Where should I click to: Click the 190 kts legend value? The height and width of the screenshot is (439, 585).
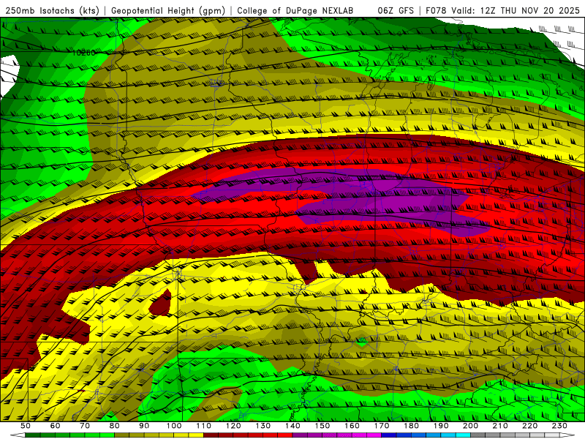441,426
